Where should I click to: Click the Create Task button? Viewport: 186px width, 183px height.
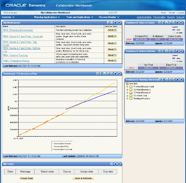(x=26, y=178)
